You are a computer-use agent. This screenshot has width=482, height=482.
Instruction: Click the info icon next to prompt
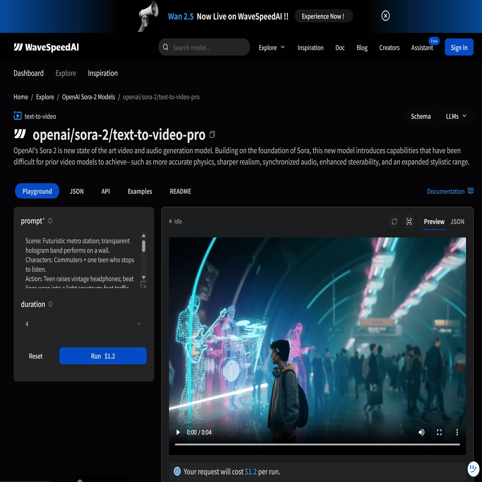(50, 221)
